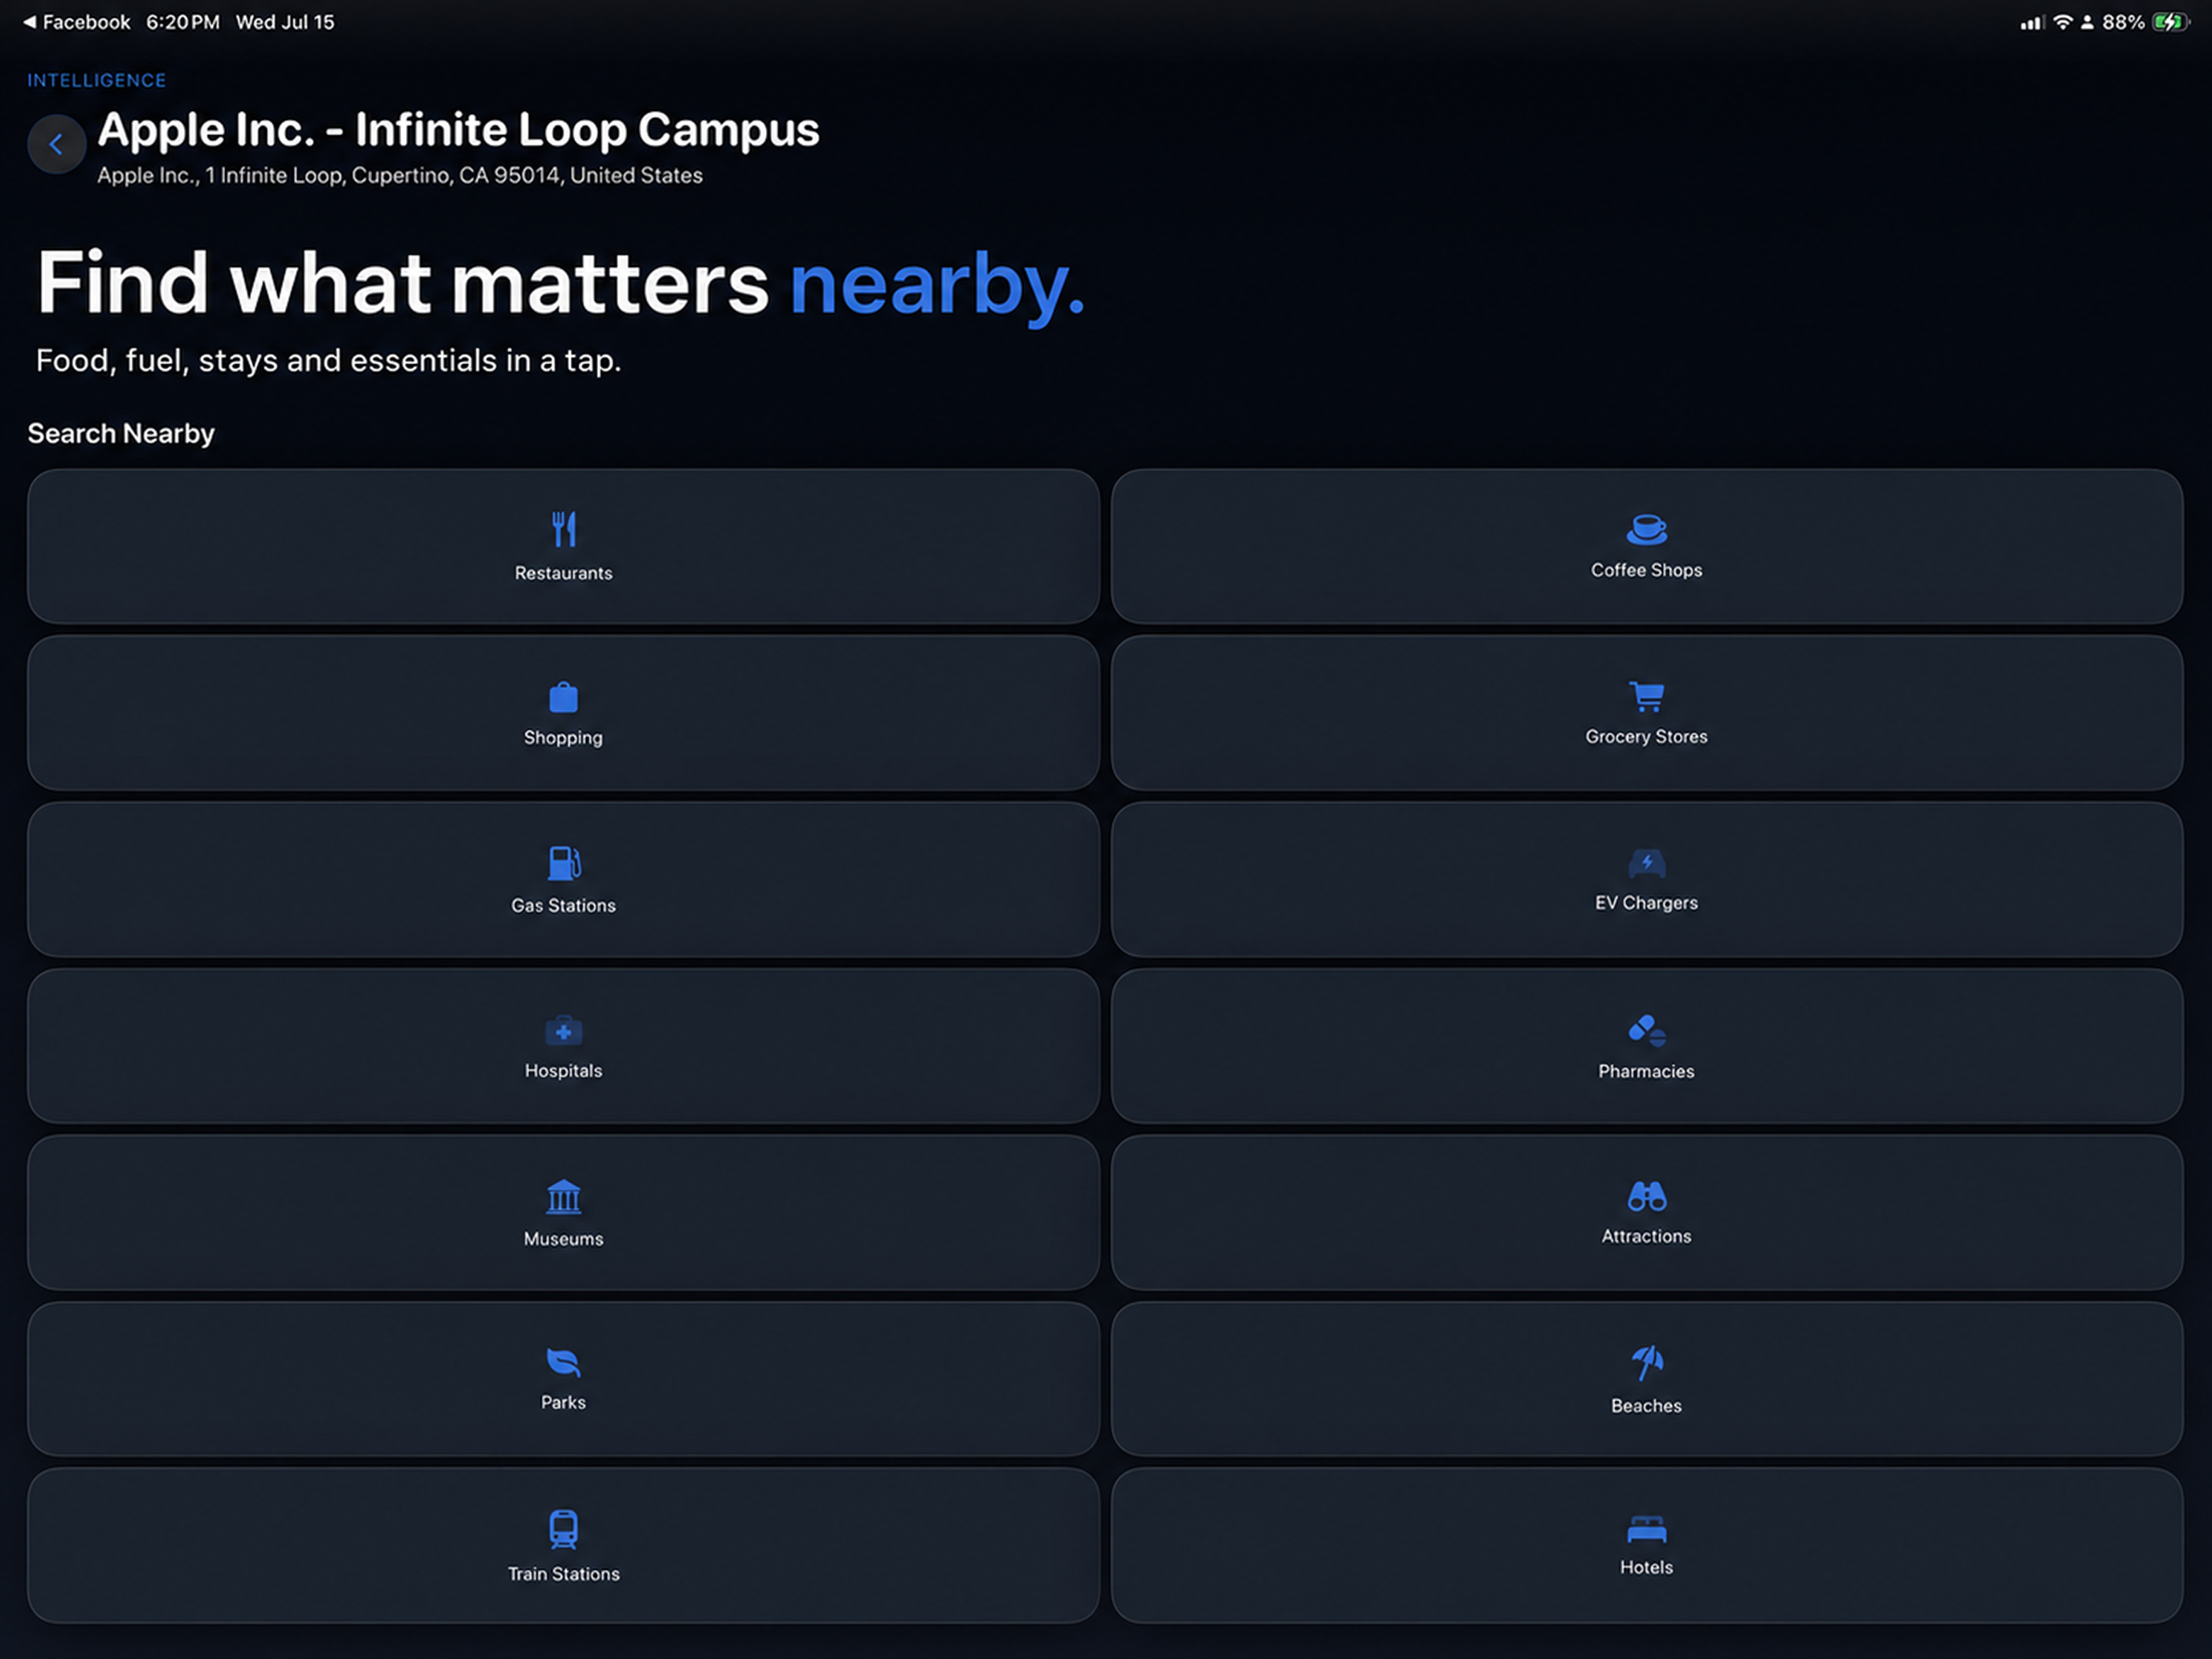The width and height of the screenshot is (2212, 1659).
Task: Tap the 'Wed Jul 15' date
Action: point(285,22)
